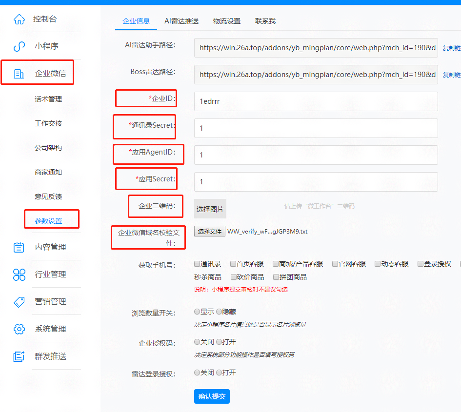Switch to the AI雷达推送 tab
Screen dimensions: 461x412
181,21
